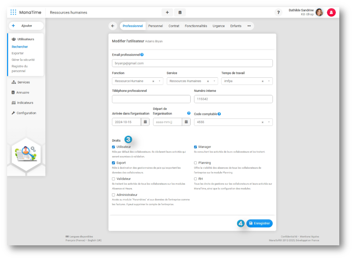This screenshot has width=353, height=259.
Task: Click the Email professionnel help icon
Action: click(x=142, y=55)
